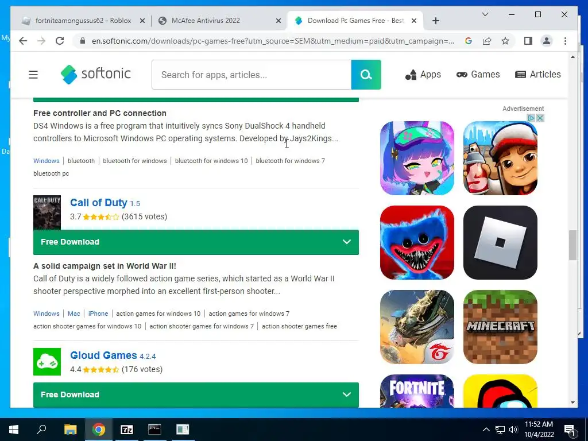The image size is (588, 441).
Task: Open the Softonic hamburger menu
Action: [33, 75]
